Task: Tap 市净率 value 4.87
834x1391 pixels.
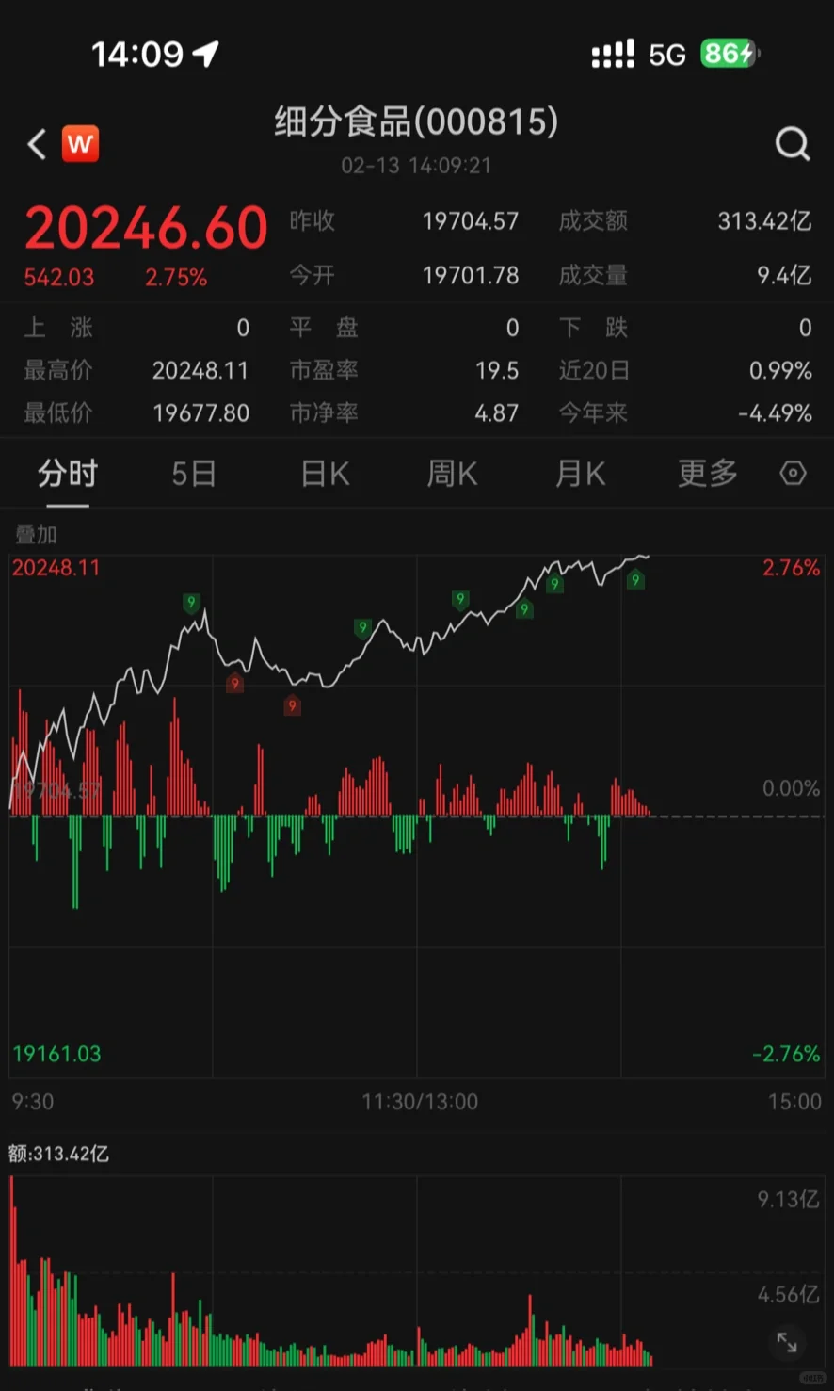Action: pyautogui.click(x=497, y=412)
